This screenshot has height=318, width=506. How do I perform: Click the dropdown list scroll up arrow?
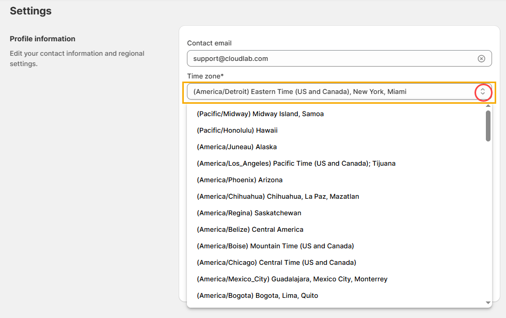click(x=488, y=106)
